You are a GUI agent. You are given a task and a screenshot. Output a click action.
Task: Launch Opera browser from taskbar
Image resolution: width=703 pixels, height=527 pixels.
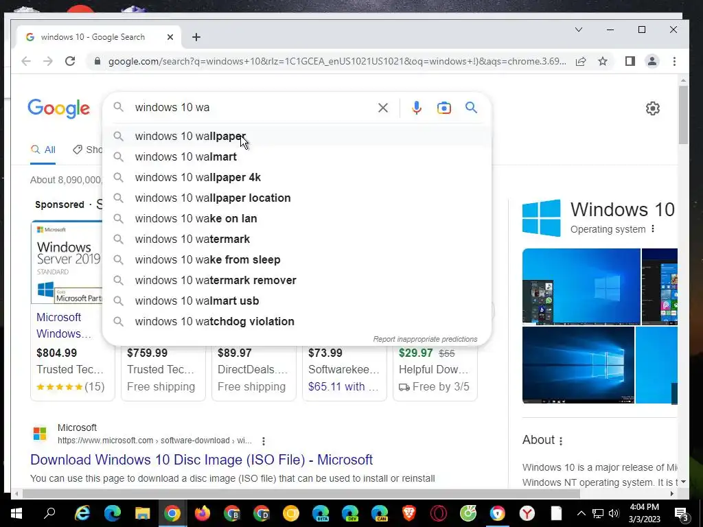coord(439,513)
